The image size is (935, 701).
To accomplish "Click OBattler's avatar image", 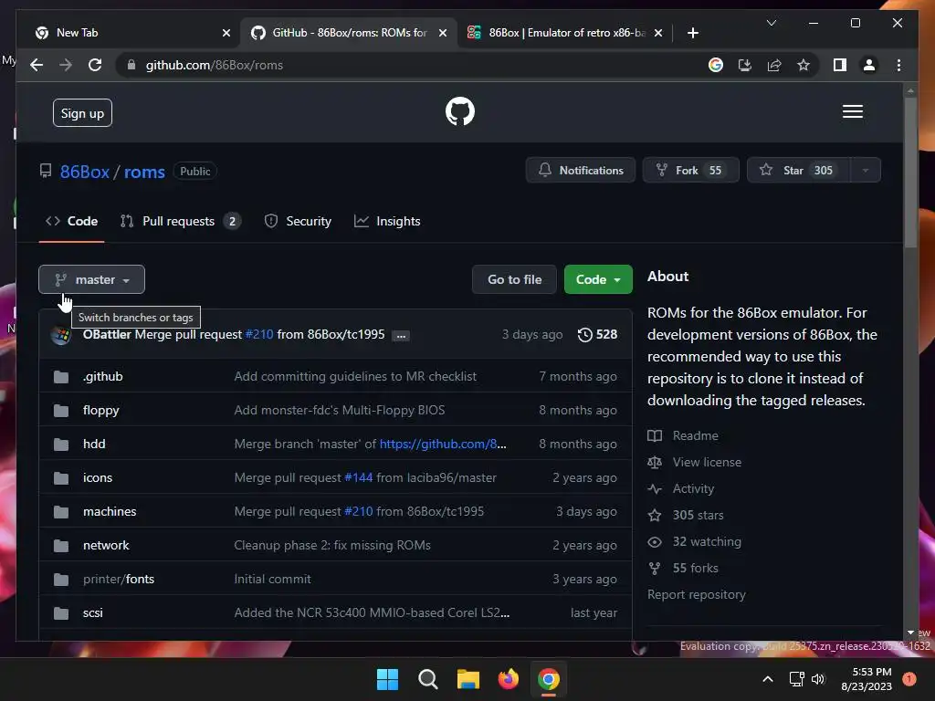I will pos(61,335).
